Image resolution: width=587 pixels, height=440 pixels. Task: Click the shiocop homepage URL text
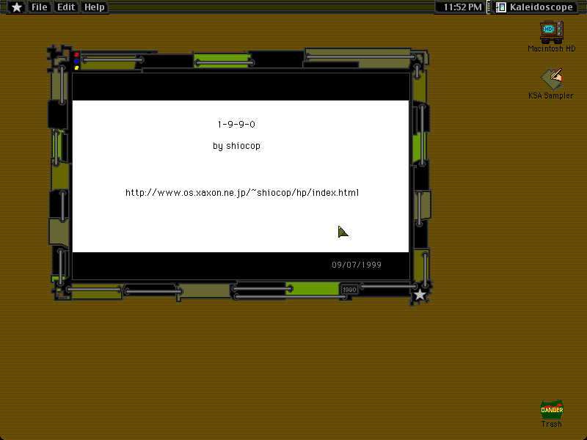tap(242, 193)
